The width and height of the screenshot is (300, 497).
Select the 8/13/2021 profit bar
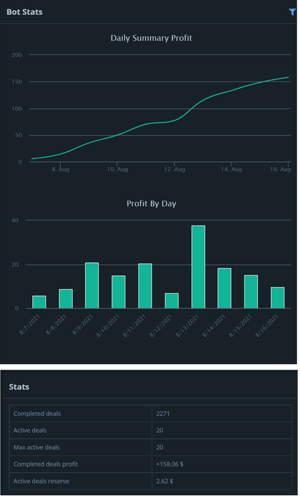[x=198, y=267]
